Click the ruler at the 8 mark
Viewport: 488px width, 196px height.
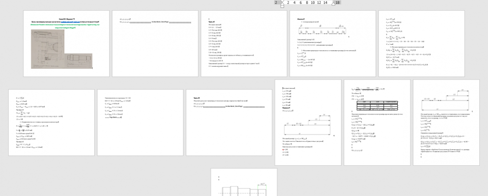307,2
